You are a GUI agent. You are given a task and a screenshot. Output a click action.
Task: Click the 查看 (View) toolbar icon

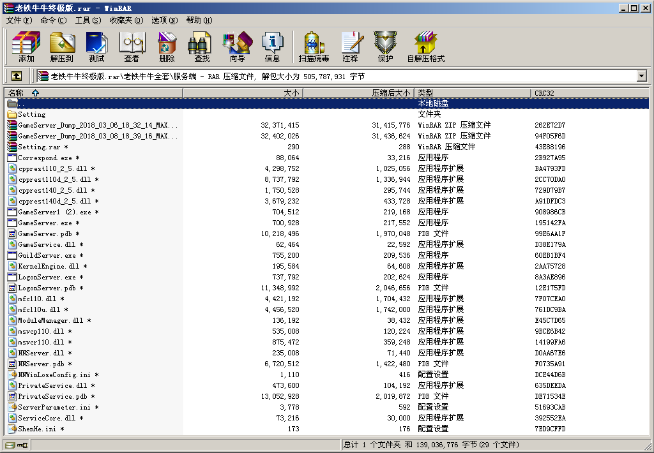click(x=132, y=47)
